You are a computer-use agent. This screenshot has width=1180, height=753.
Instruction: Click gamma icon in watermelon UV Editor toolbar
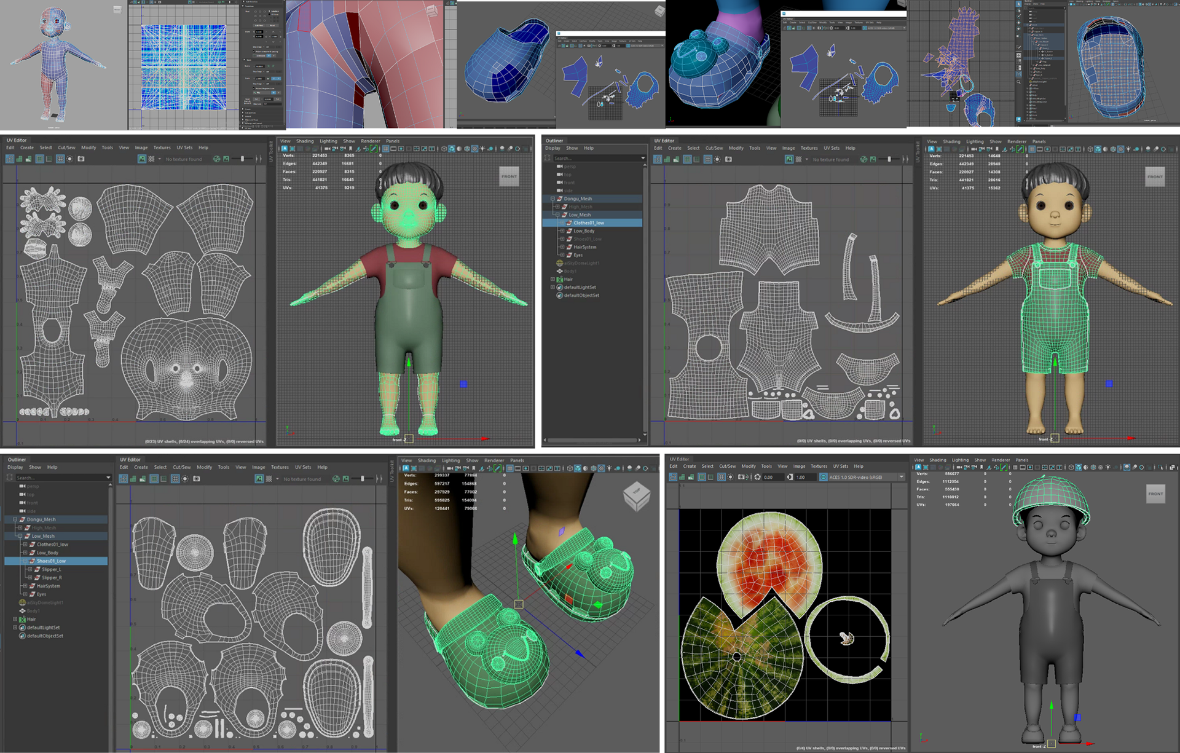(x=790, y=477)
